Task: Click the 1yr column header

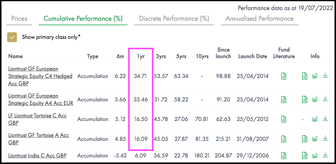Action: [141, 56]
